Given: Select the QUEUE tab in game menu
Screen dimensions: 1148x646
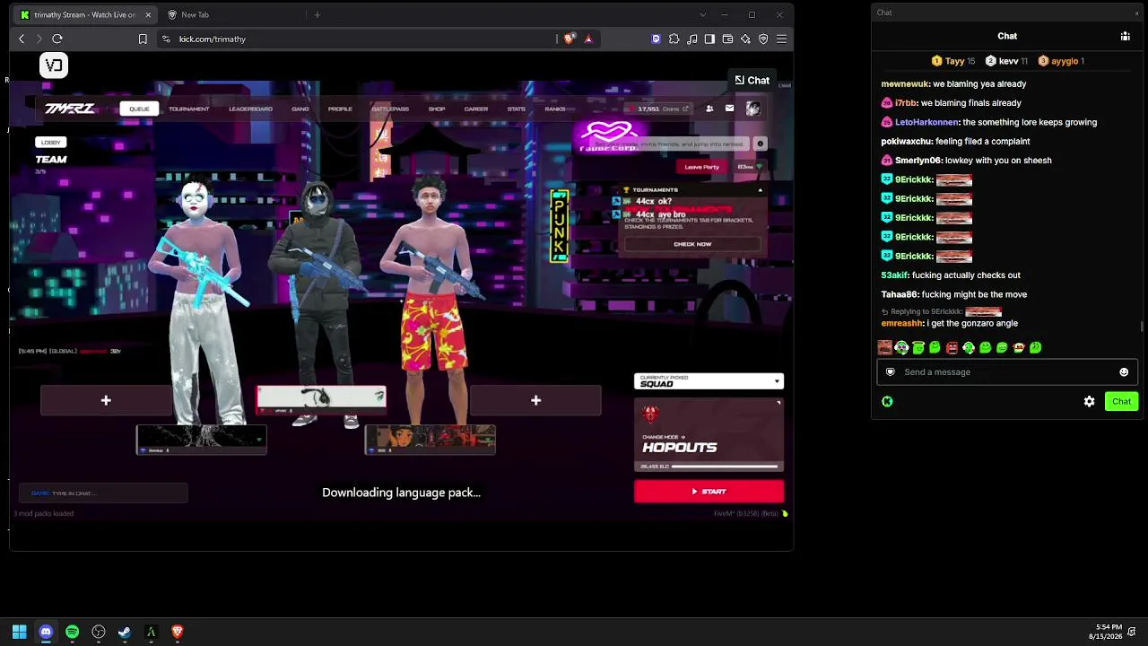Looking at the screenshot, I should (x=139, y=109).
